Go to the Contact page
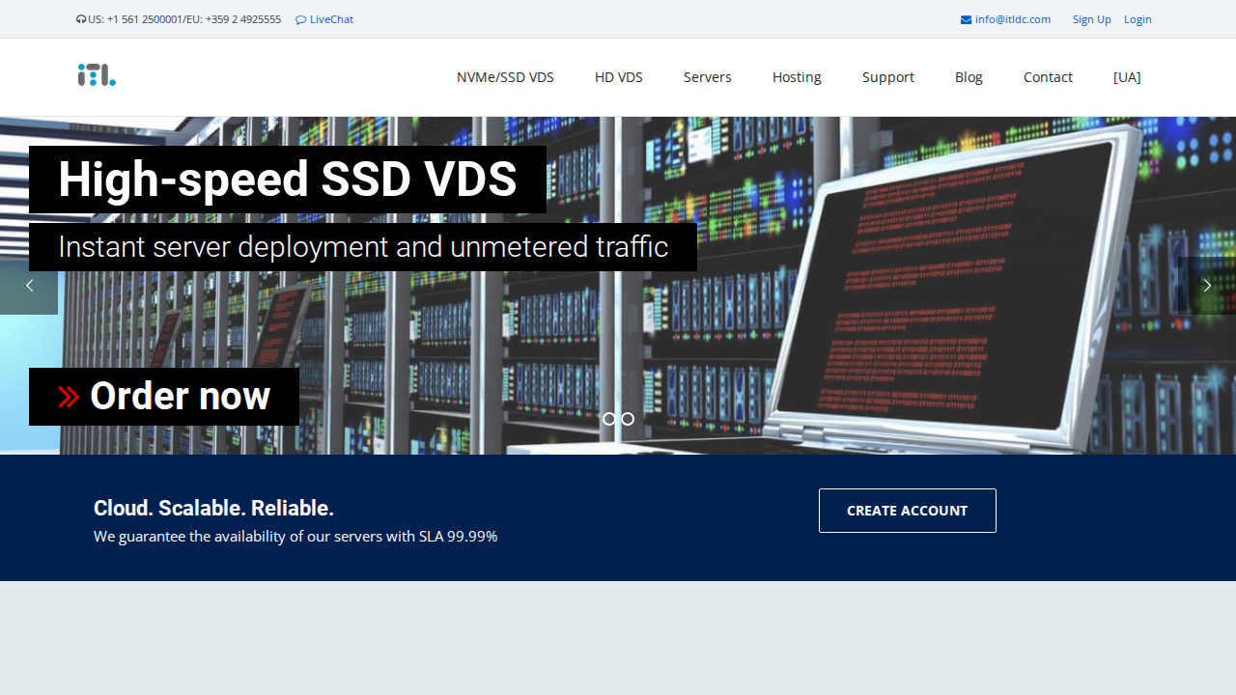The width and height of the screenshot is (1236, 695). [1048, 77]
